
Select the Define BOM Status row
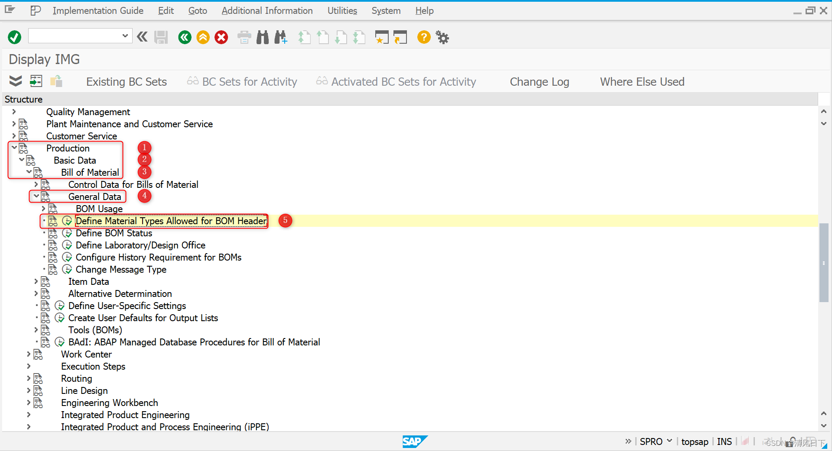(114, 233)
